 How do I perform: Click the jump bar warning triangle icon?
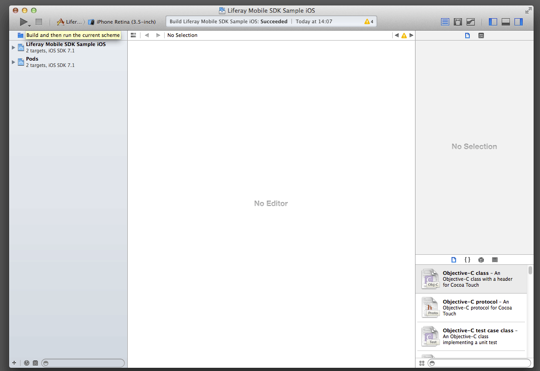coord(404,36)
